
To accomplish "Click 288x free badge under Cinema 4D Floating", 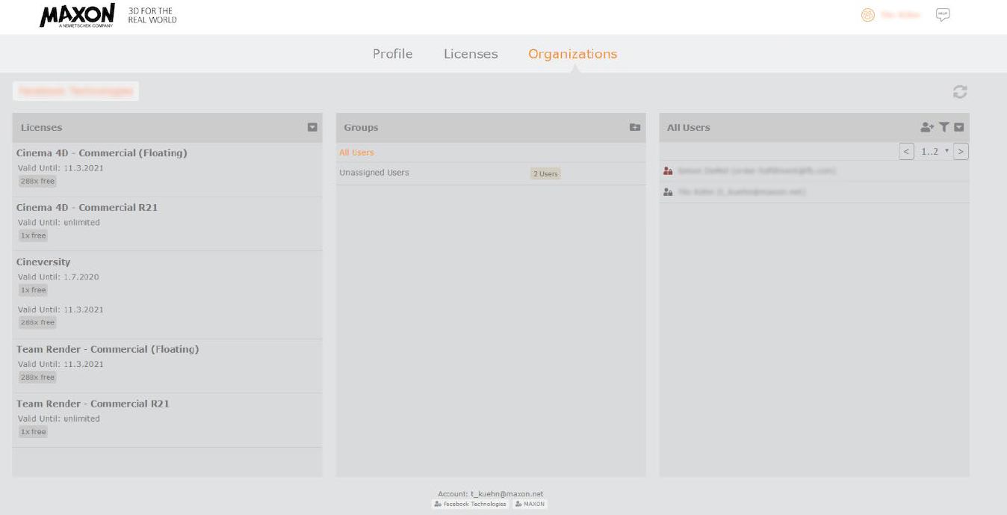I will 37,181.
